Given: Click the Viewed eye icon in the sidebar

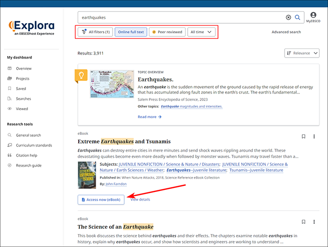Looking at the screenshot, I should pos(10,109).
